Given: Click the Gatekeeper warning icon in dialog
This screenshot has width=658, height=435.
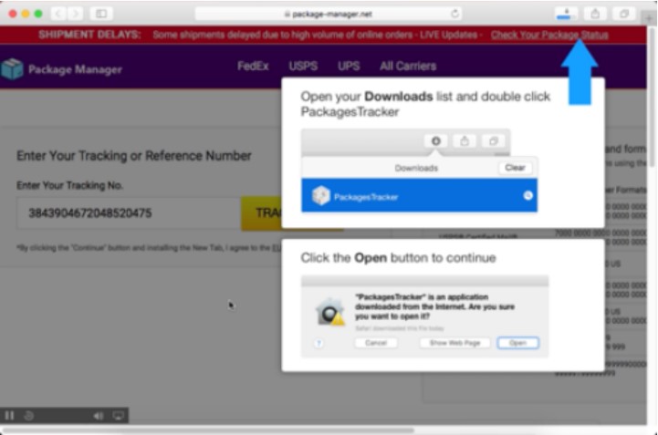Looking at the screenshot, I should click(330, 313).
